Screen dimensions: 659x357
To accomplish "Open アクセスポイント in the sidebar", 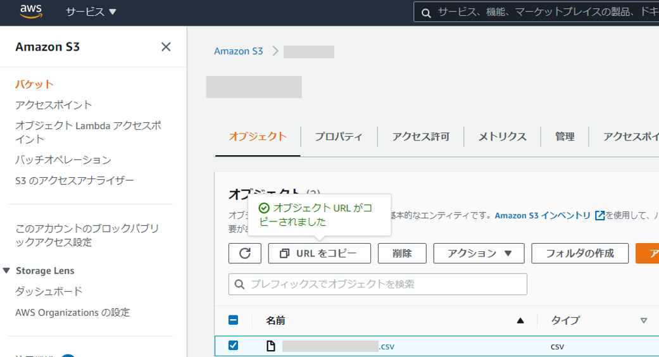I will pos(53,105).
